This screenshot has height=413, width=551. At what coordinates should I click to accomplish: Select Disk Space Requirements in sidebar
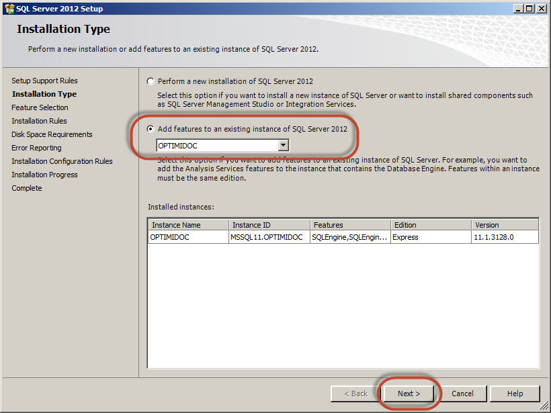click(x=52, y=134)
